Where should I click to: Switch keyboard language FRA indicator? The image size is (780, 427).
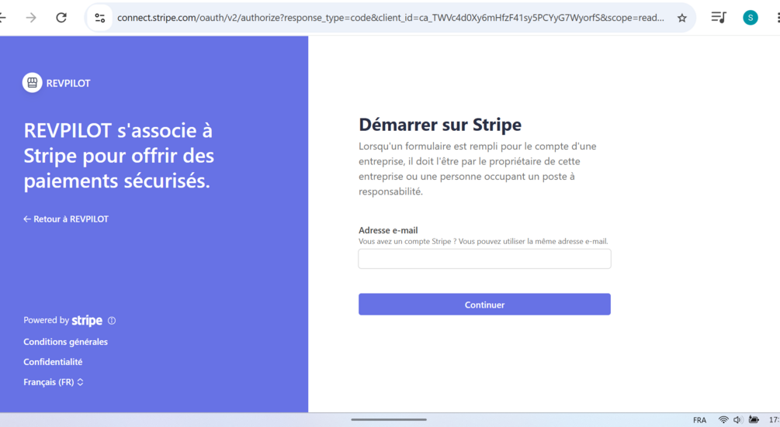699,420
